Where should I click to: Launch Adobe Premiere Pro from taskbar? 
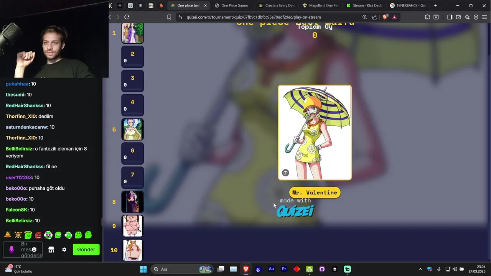tap(284, 269)
